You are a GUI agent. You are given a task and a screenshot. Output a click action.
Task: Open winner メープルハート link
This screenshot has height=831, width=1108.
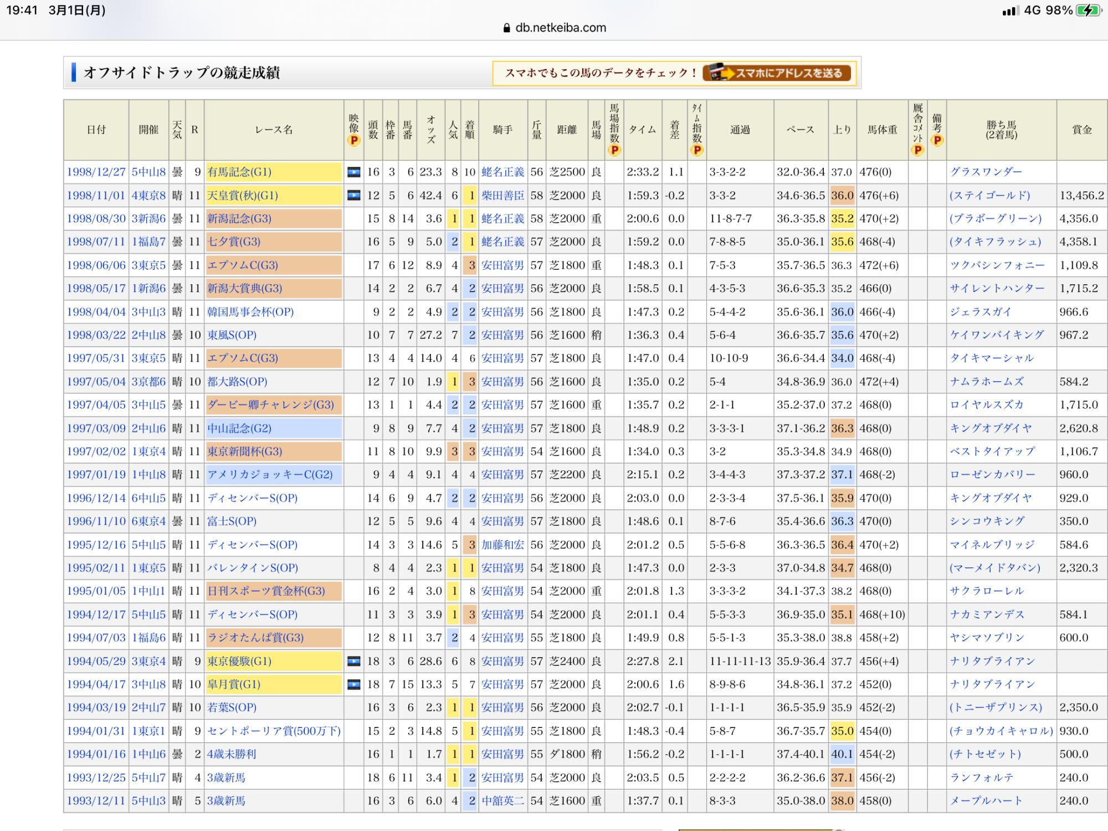[x=986, y=801]
